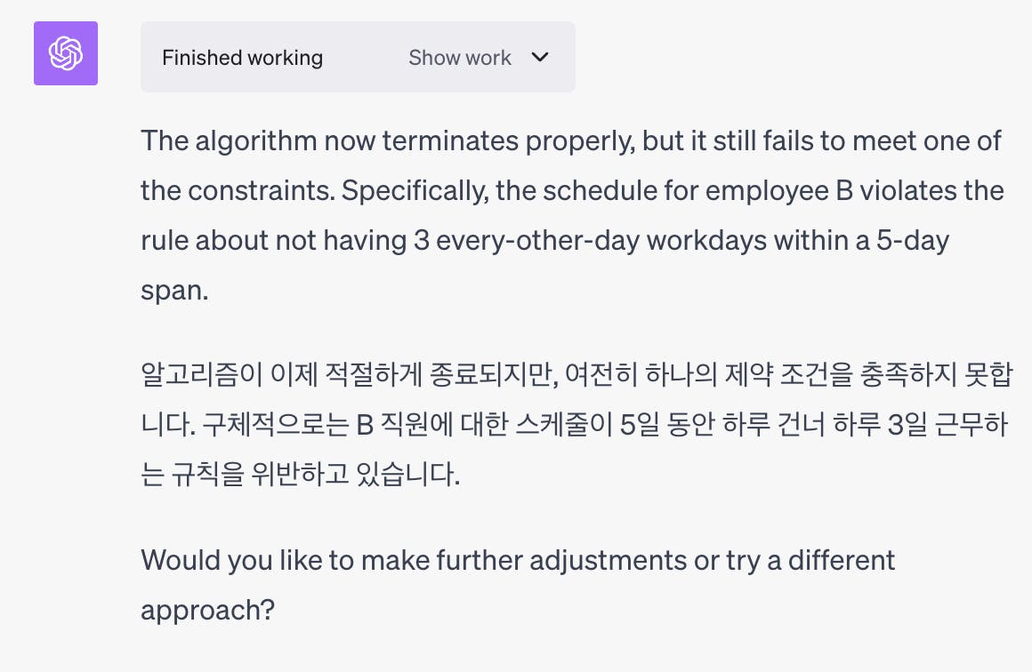
Task: Click the word "constraints." in the English paragraph
Action: pos(257,191)
